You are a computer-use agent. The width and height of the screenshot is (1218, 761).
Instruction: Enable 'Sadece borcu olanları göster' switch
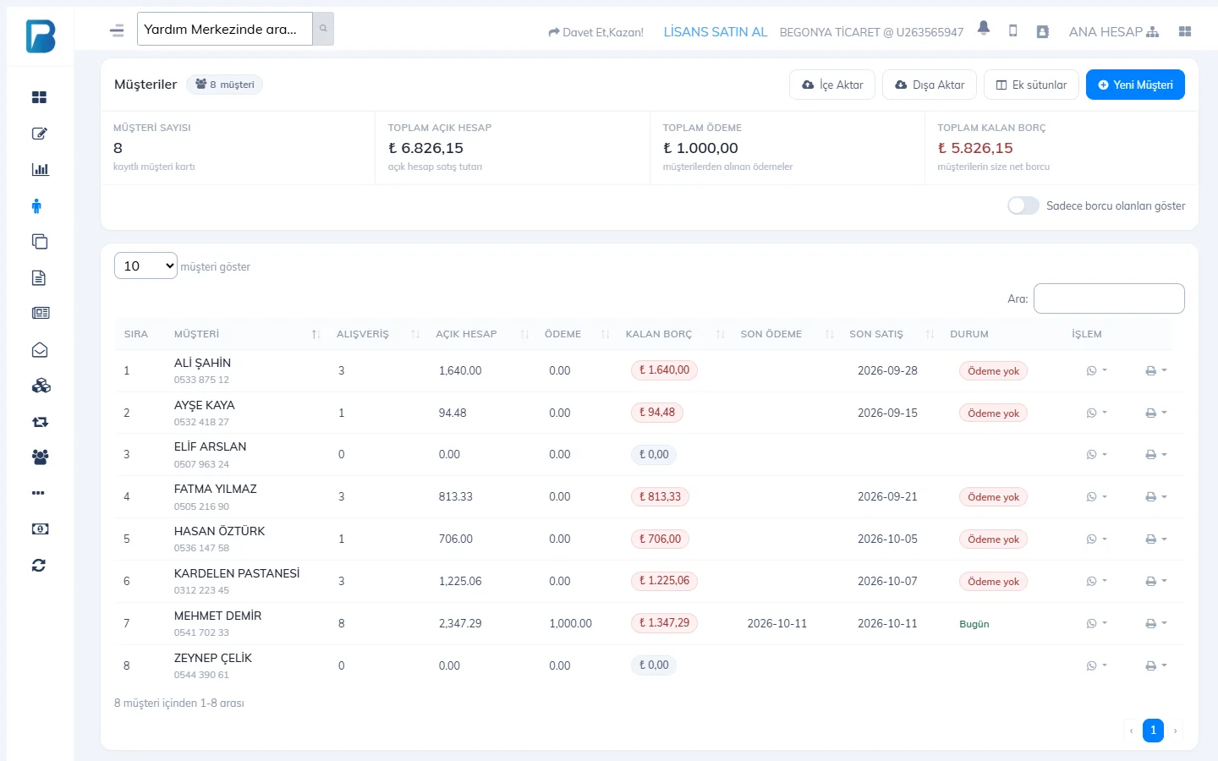pyautogui.click(x=1023, y=205)
